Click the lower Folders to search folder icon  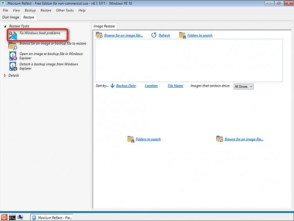pos(131,139)
